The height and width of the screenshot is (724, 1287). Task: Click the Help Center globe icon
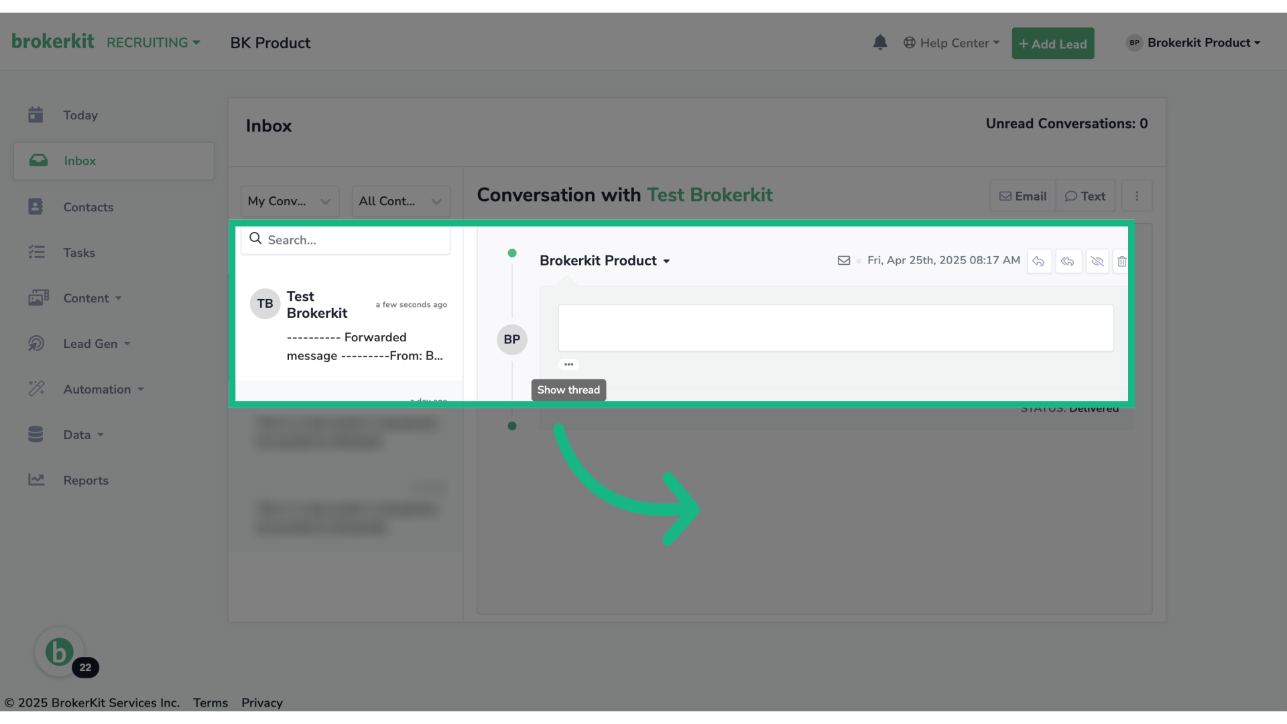click(910, 43)
